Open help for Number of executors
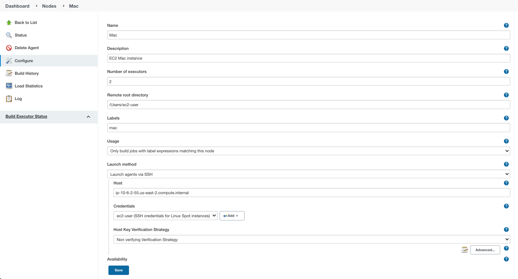The width and height of the screenshot is (518, 279). coord(506,72)
